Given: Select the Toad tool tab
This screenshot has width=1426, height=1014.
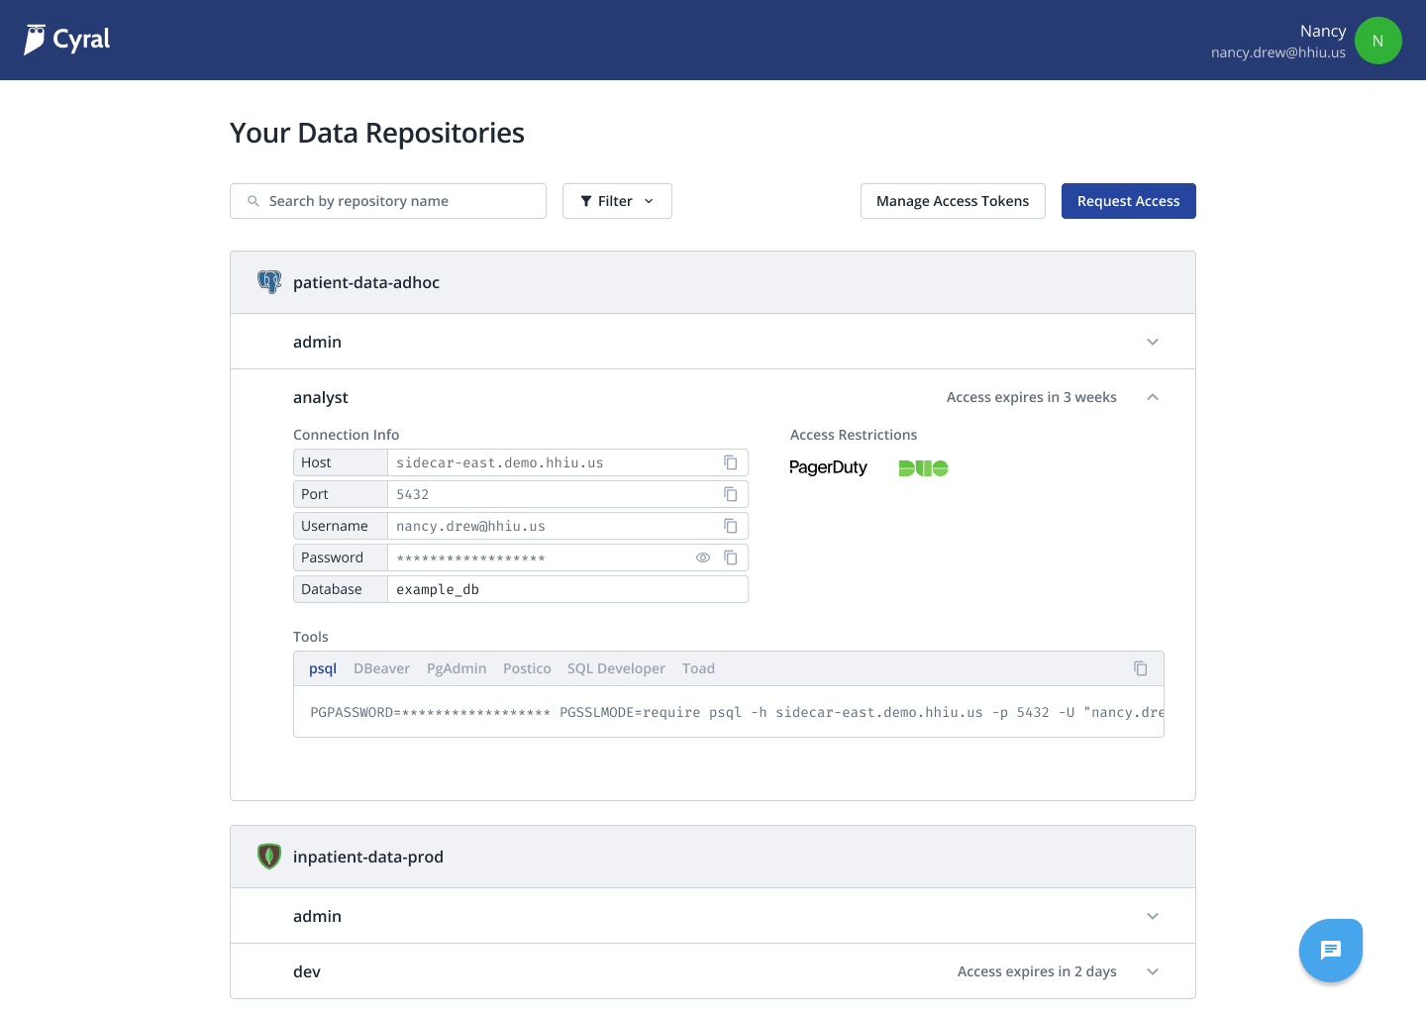Looking at the screenshot, I should [698, 668].
